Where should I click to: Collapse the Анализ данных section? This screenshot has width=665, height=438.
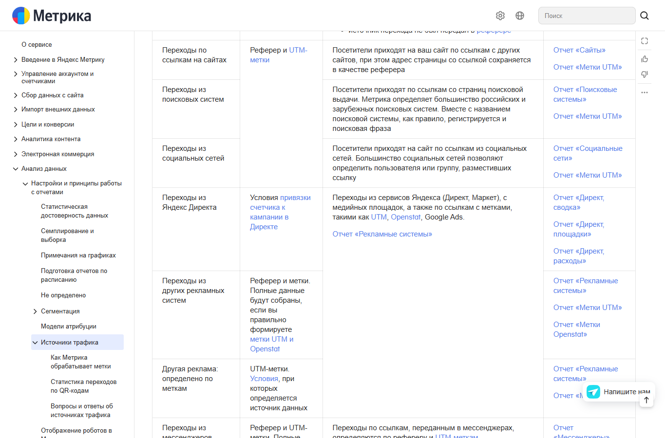click(x=16, y=169)
